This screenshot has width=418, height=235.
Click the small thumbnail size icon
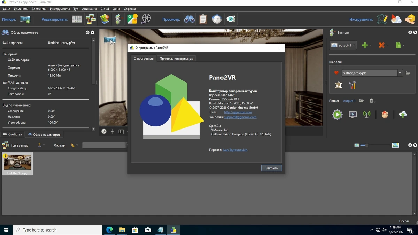pyautogui.click(x=357, y=145)
